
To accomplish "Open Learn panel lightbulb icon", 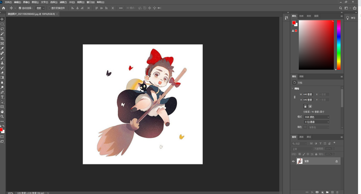I will [347, 18].
